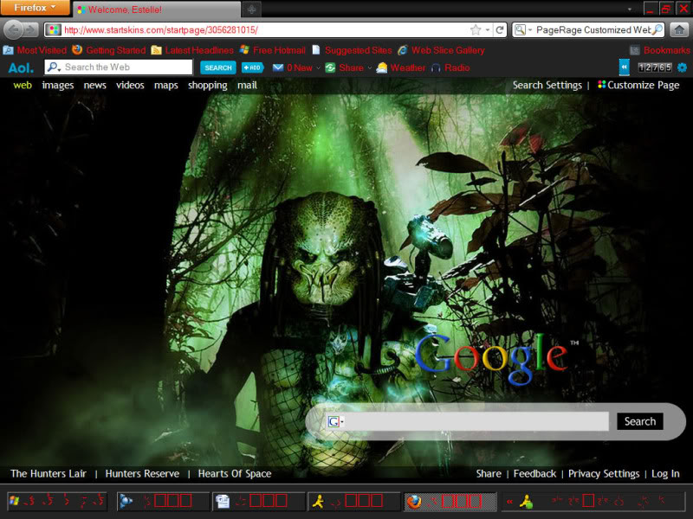Switch to the Firefox window in the taskbar
This screenshot has height=519, width=693.
pyautogui.click(x=450, y=502)
